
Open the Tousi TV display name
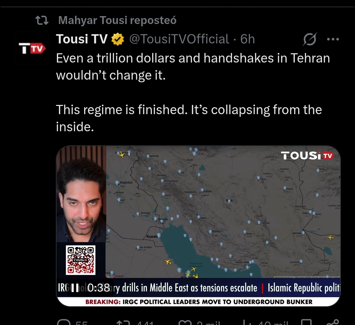pos(82,39)
